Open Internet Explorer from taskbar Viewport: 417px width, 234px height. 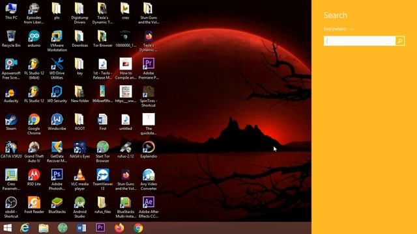(x=25, y=228)
